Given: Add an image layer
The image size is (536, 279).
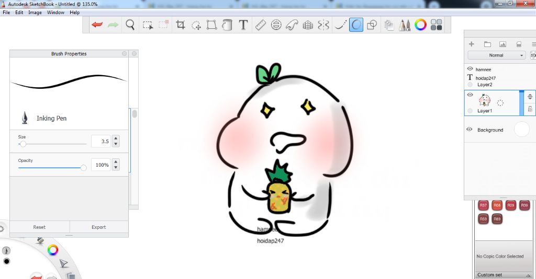Looking at the screenshot, I should pos(502,44).
